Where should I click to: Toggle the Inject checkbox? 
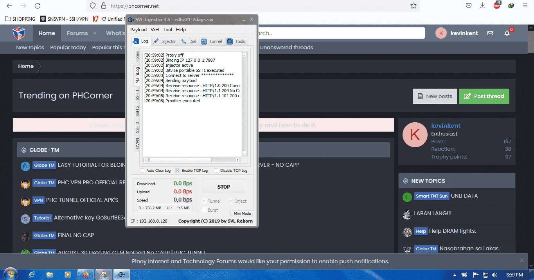[231, 201]
